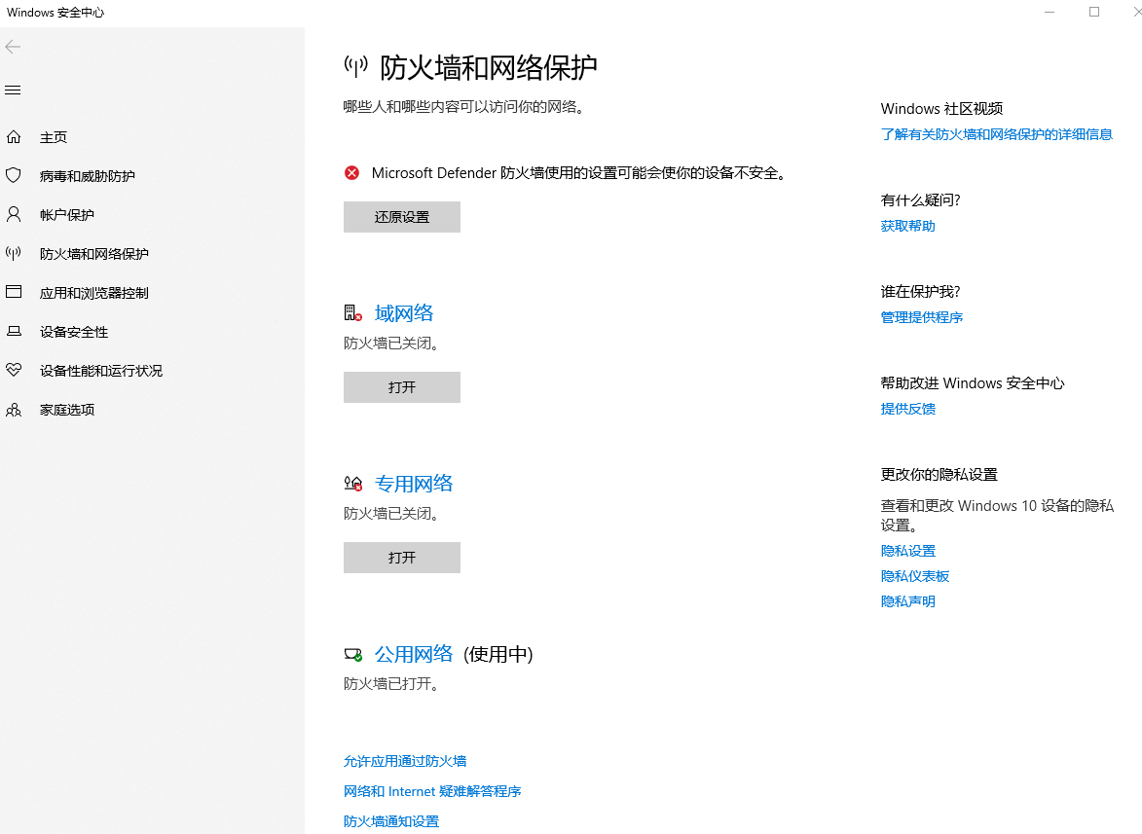
Task: Open the 域网络 link
Action: coord(404,313)
